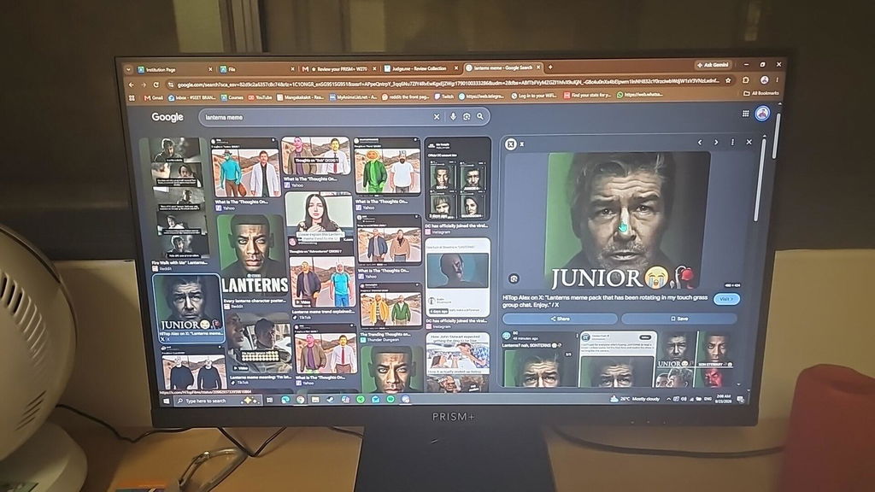Clear the lanterns meme search text
This screenshot has height=492, width=875.
coord(437,116)
